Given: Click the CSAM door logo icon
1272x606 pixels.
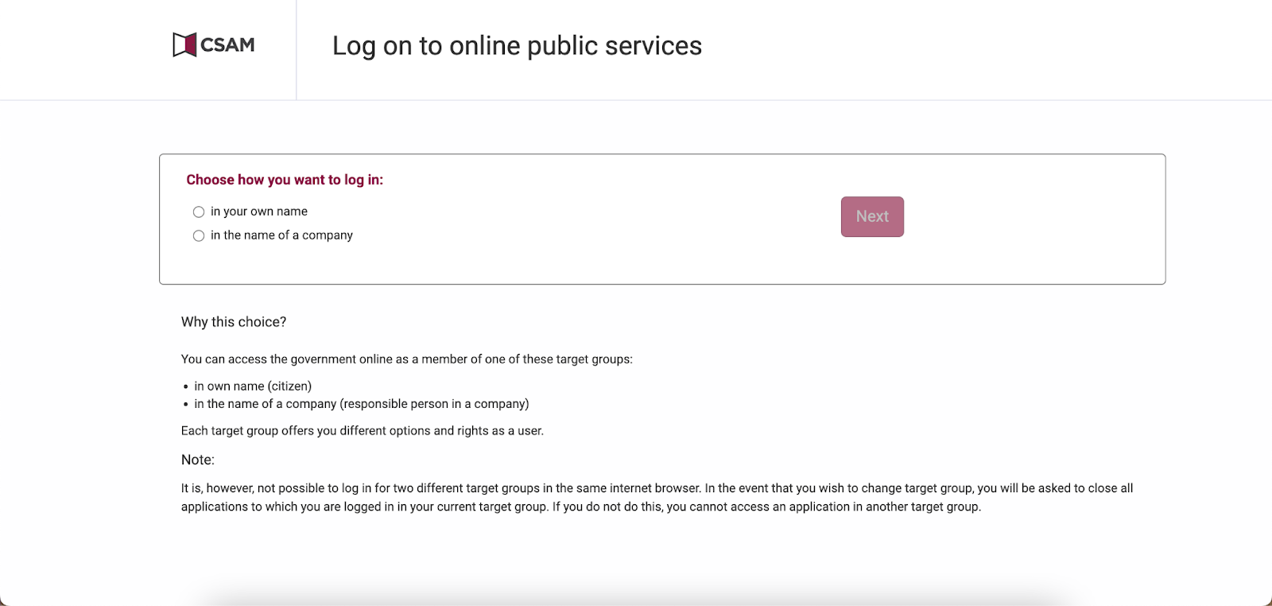Looking at the screenshot, I should click(184, 45).
